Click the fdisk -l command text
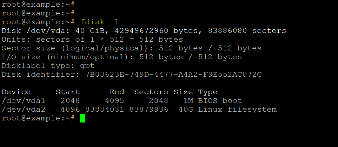This screenshot has width=338, height=147. (x=100, y=22)
